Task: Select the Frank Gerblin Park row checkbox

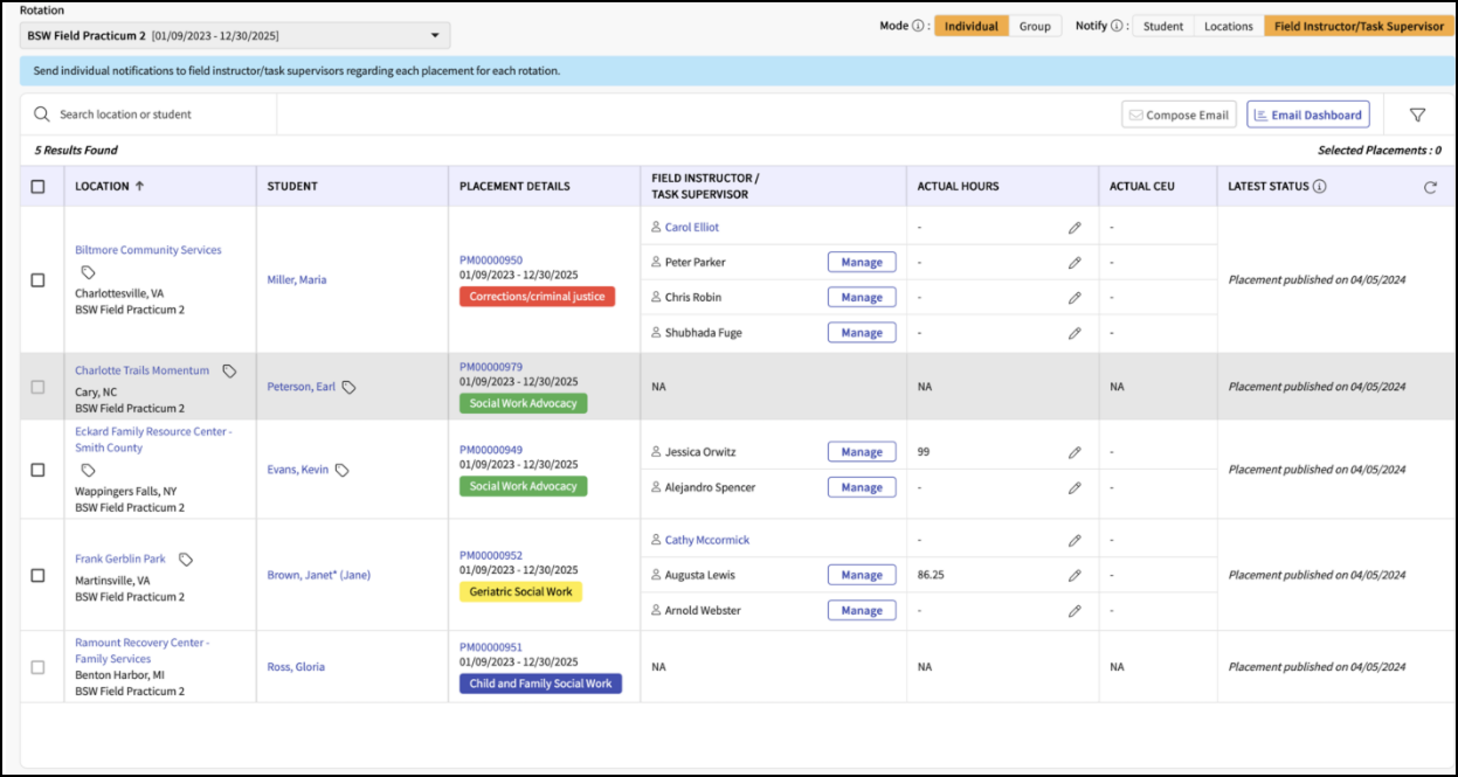Action: 38,575
